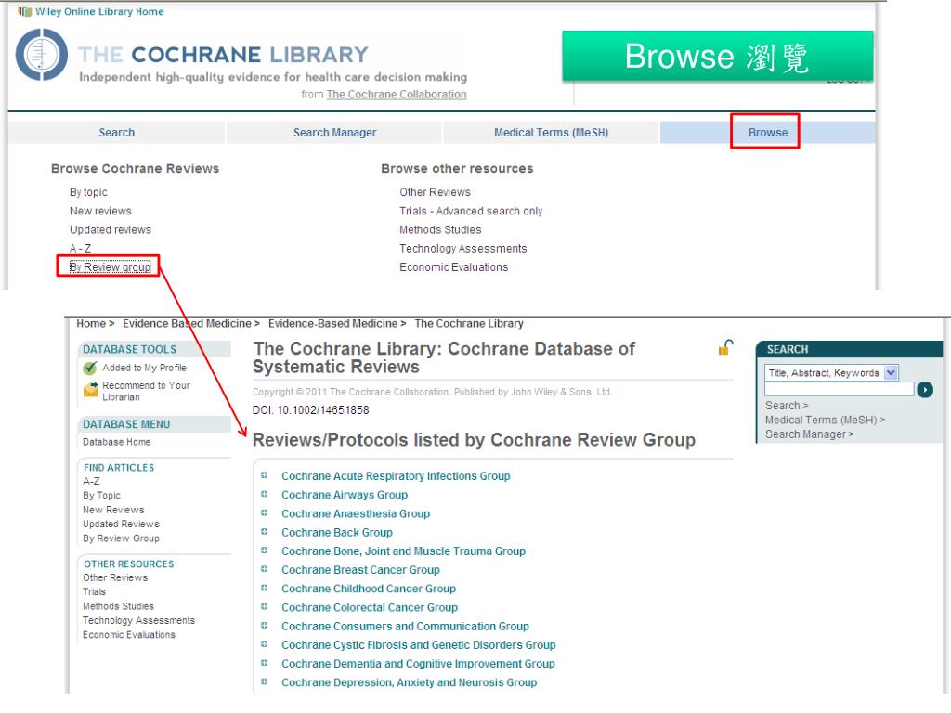The height and width of the screenshot is (713, 951).
Task: Click the round search go arrow button
Action: [924, 389]
